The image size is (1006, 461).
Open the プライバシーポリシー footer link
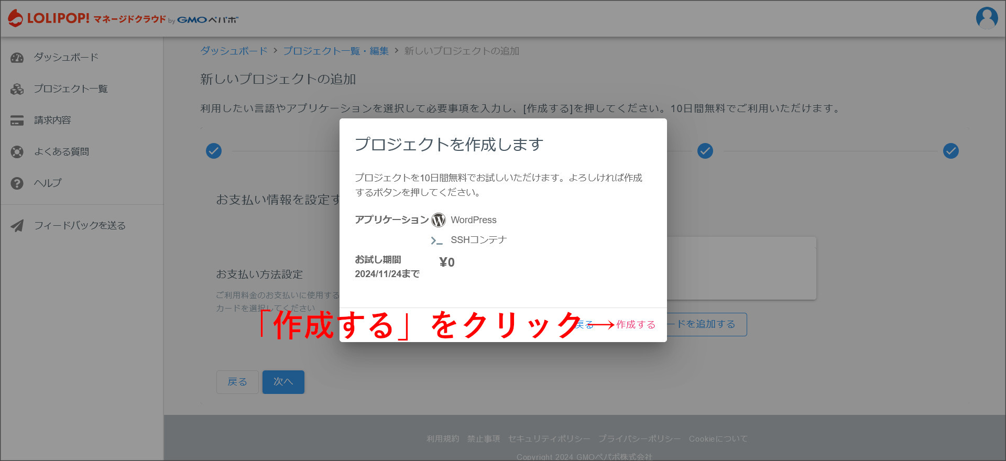coord(640,438)
